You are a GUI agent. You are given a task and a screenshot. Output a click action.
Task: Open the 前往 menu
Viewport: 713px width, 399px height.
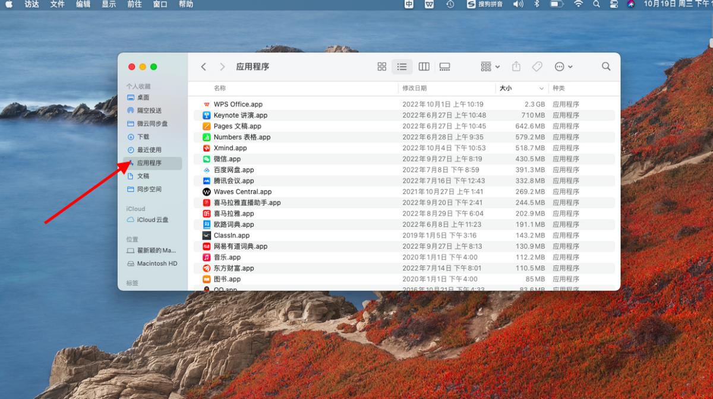134,5
